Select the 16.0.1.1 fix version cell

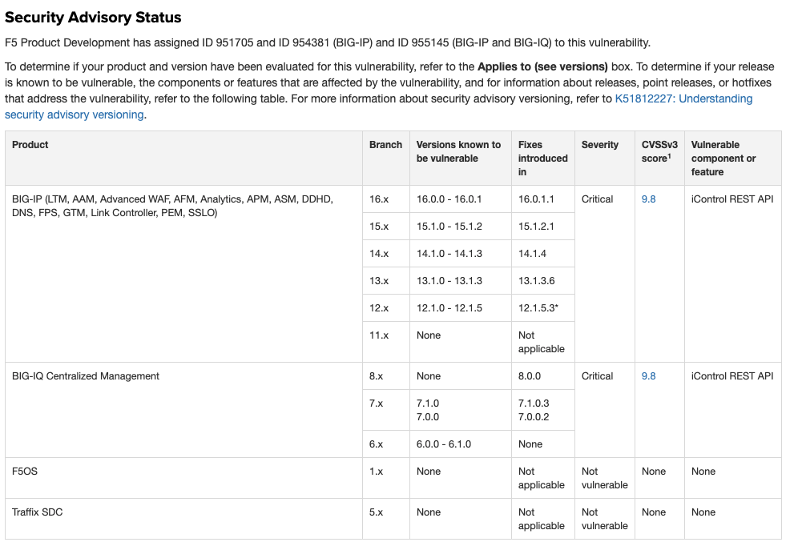pyautogui.click(x=543, y=199)
